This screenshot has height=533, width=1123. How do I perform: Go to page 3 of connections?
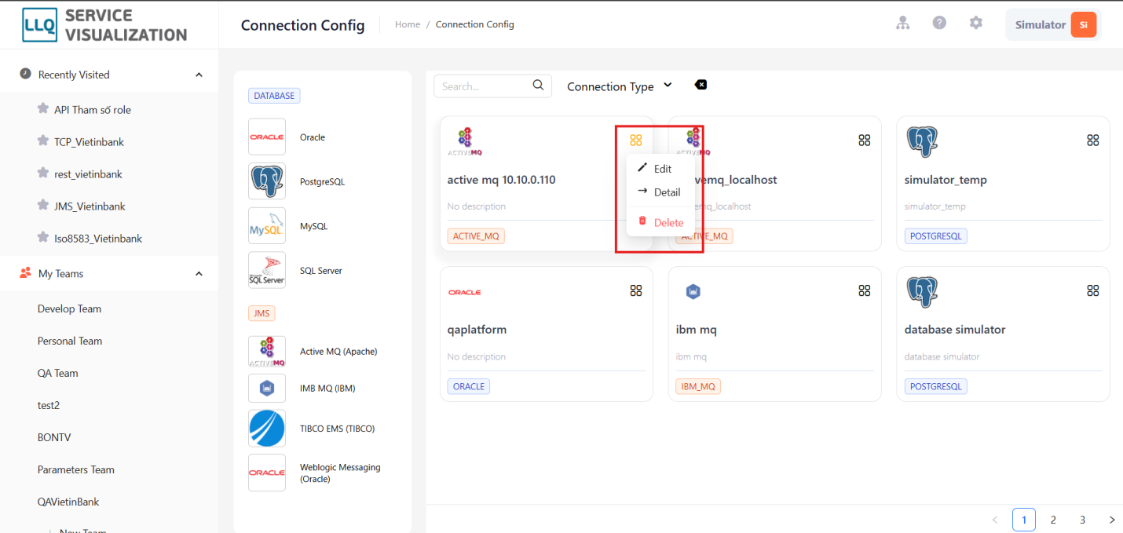tap(1082, 520)
